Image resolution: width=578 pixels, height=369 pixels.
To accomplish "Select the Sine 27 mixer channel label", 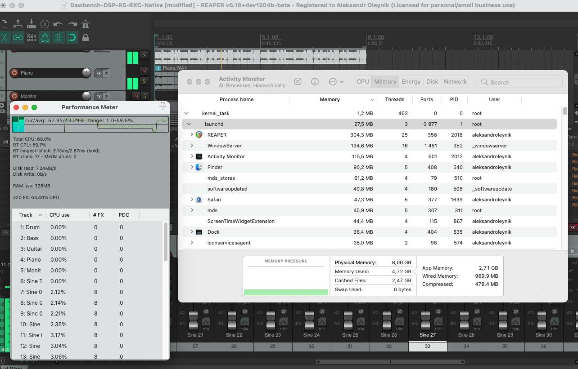I will [x=427, y=335].
